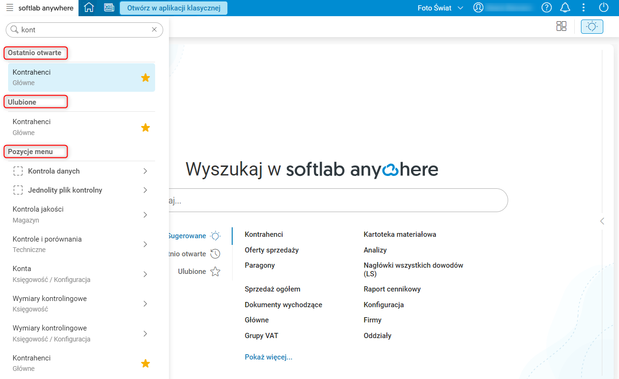Open Kontrahenci row under Pozycje menu
Screen dimensions: 619x379
tap(81, 363)
